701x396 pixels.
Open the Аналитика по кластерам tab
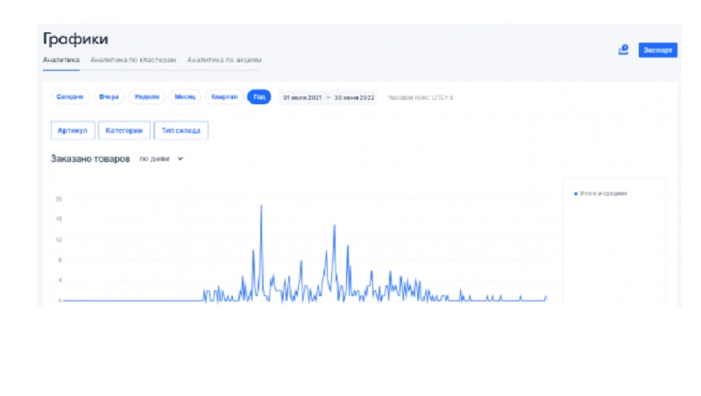click(134, 60)
